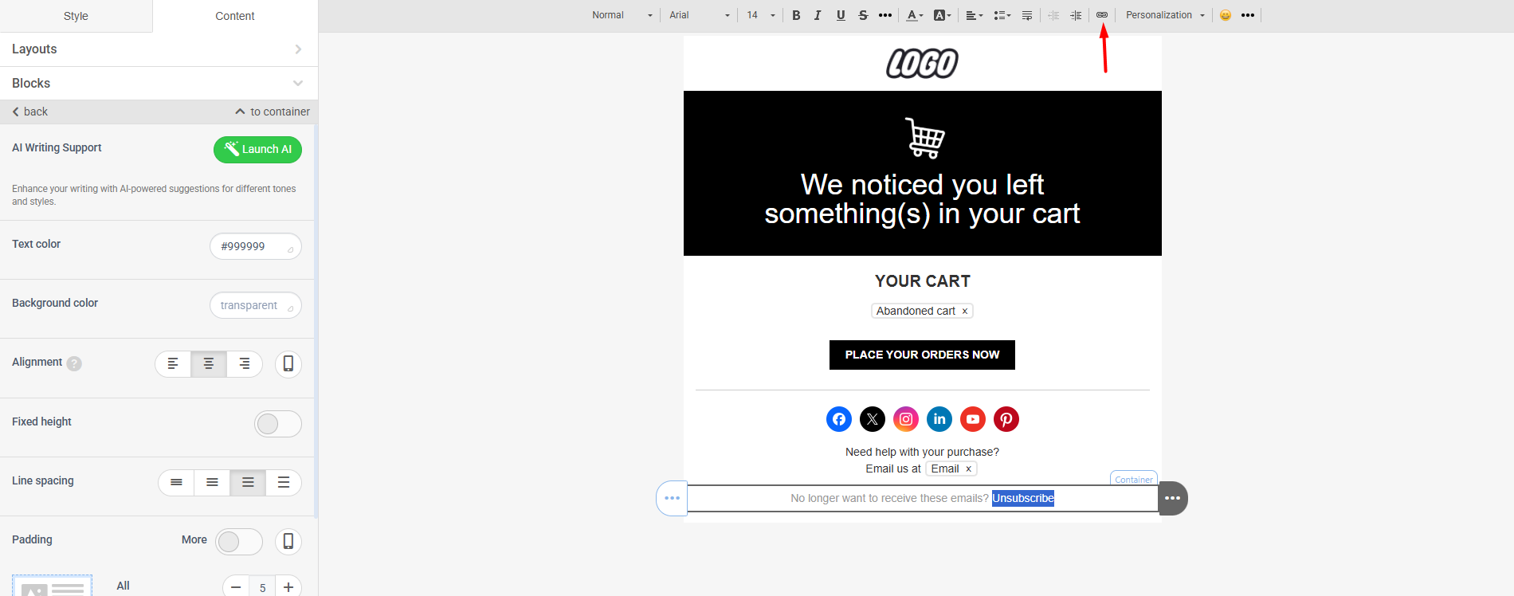Open the Personalization dropdown
This screenshot has height=596, width=1514.
coord(1164,15)
